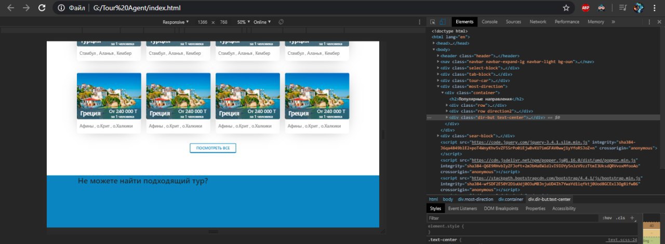665x244 pixels.
Task: Expand the head node in DOM tree
Action: (x=434, y=43)
